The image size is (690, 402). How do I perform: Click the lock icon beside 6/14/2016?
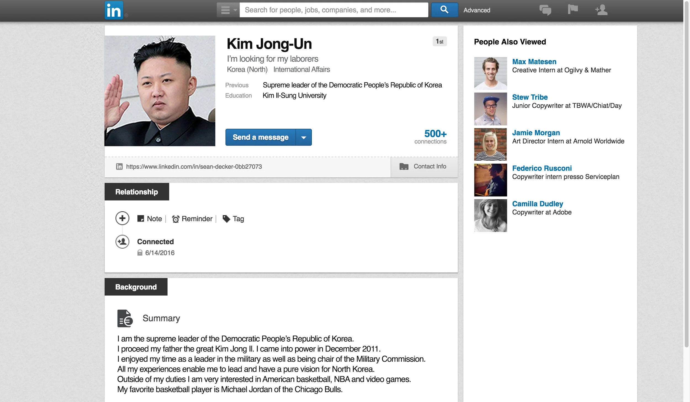(140, 252)
